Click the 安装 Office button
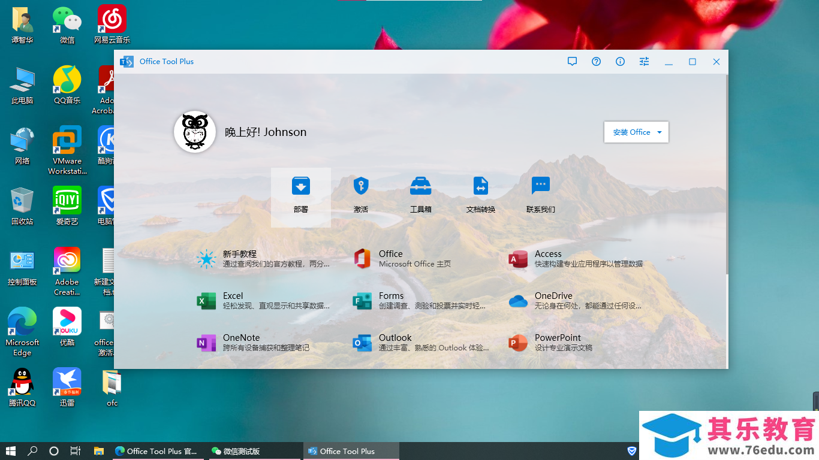The image size is (819, 460). pos(636,132)
